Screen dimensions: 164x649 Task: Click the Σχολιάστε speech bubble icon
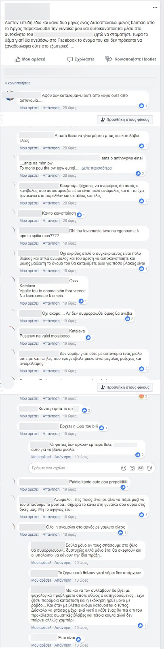(70, 60)
